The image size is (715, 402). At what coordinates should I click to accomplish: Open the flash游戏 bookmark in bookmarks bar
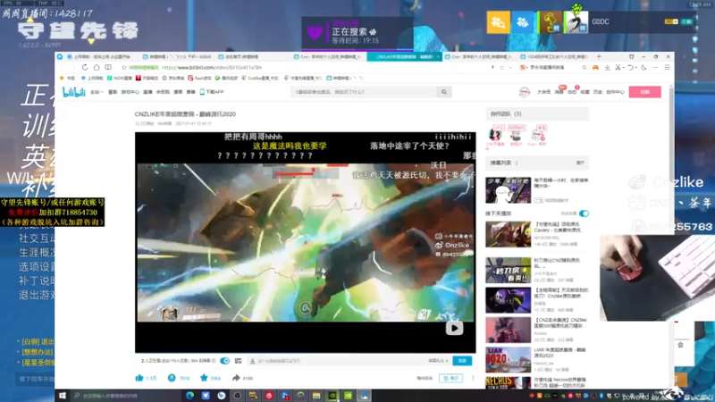[199, 79]
